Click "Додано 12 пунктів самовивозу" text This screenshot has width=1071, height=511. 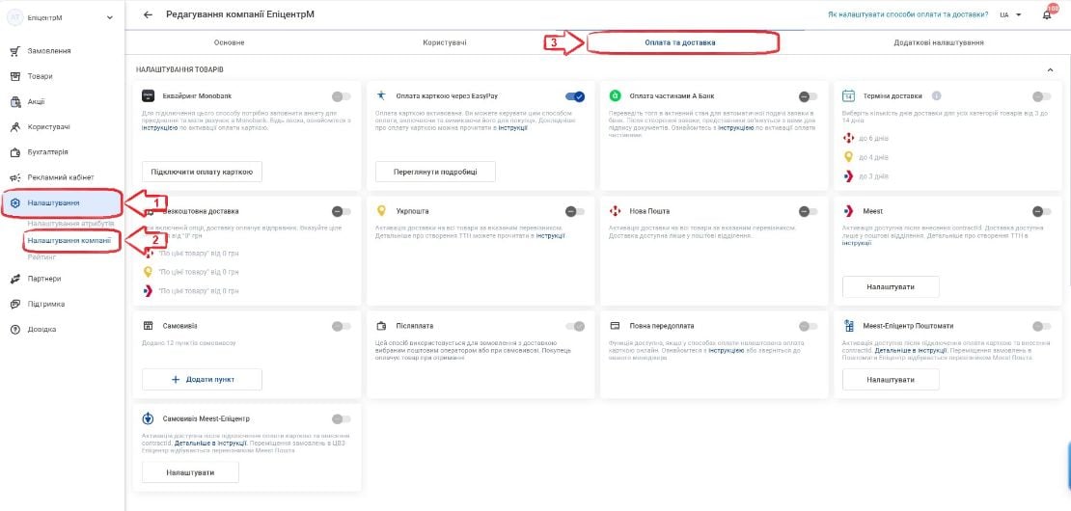[x=188, y=343]
